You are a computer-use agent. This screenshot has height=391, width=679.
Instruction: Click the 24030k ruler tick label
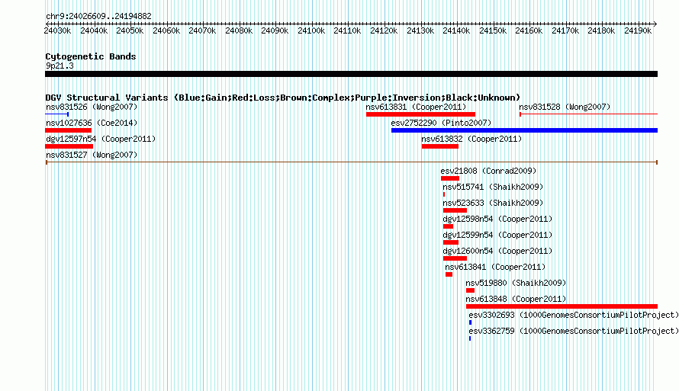click(x=57, y=30)
